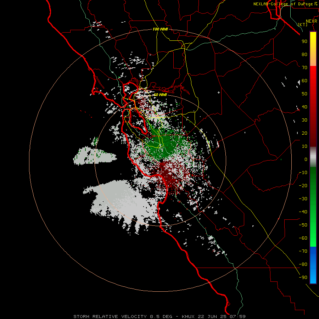The height and width of the screenshot is (319, 319).
Task: Click the -80 value on velocity scale
Action: [x=303, y=264]
